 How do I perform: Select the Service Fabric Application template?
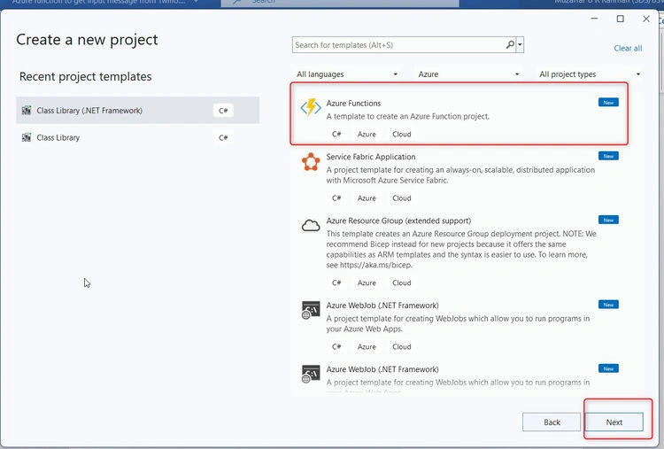point(459,177)
